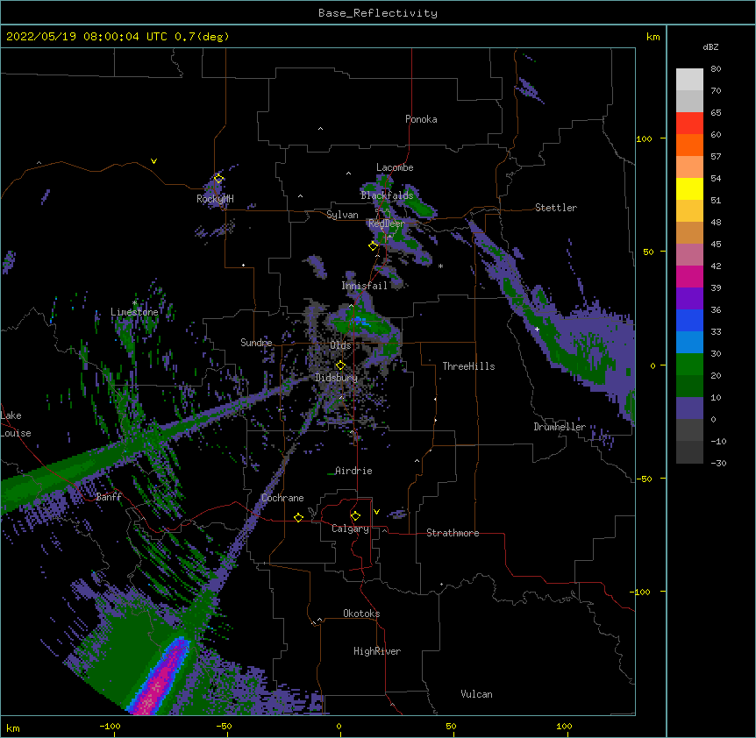Click the km unit label at bottom left
The image size is (756, 738).
pyautogui.click(x=13, y=727)
